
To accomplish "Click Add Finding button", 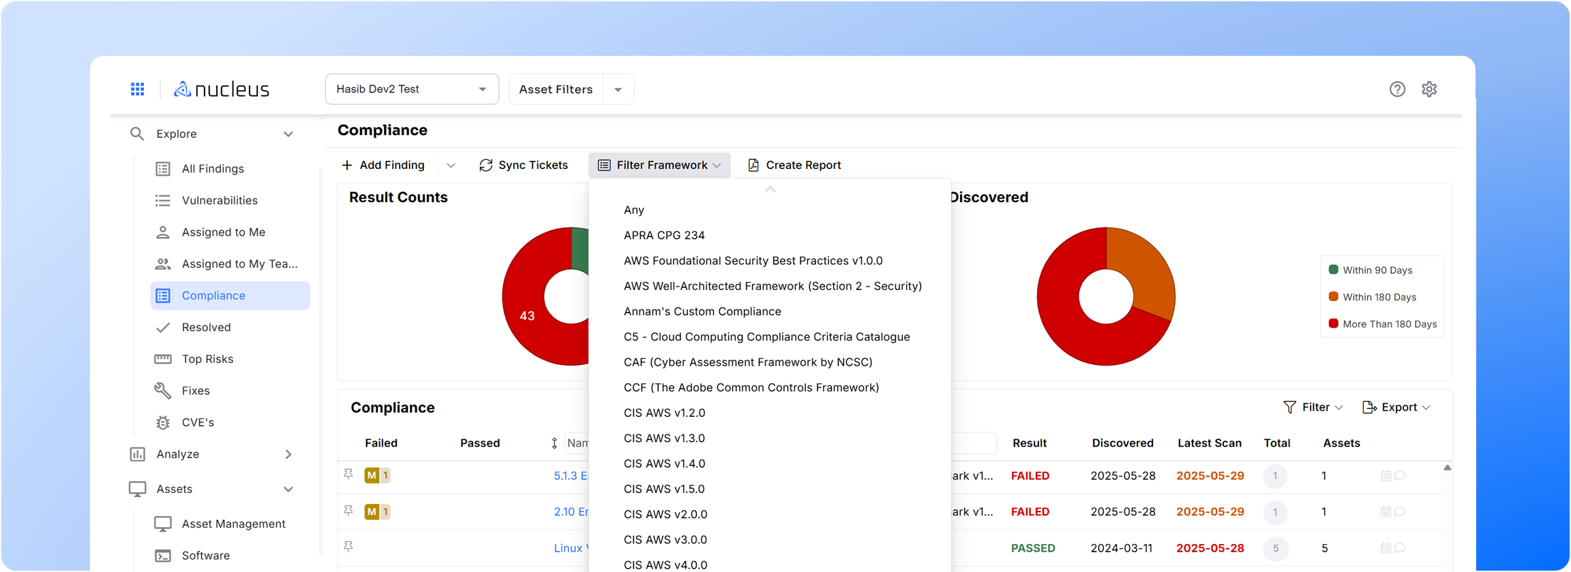I will coord(383,165).
